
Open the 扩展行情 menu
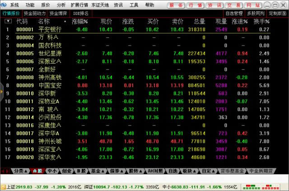79,5
